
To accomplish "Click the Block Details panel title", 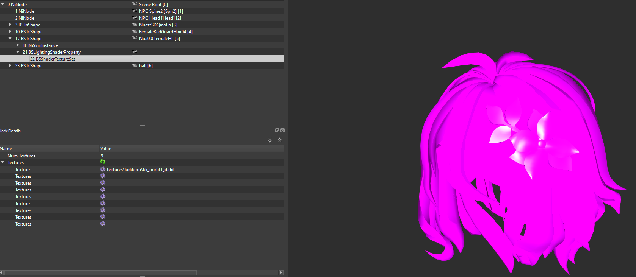I will (10, 131).
